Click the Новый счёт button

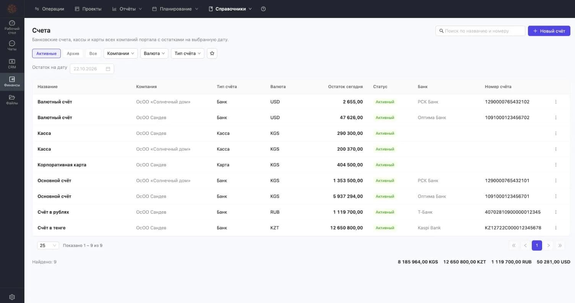[549, 31]
